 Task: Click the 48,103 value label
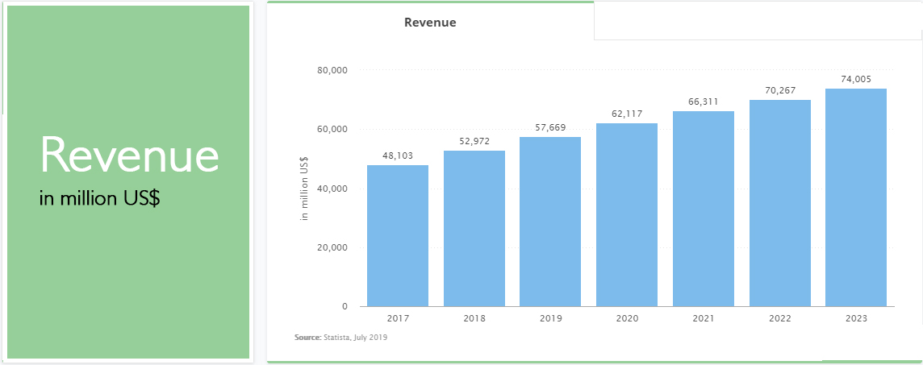coord(398,156)
